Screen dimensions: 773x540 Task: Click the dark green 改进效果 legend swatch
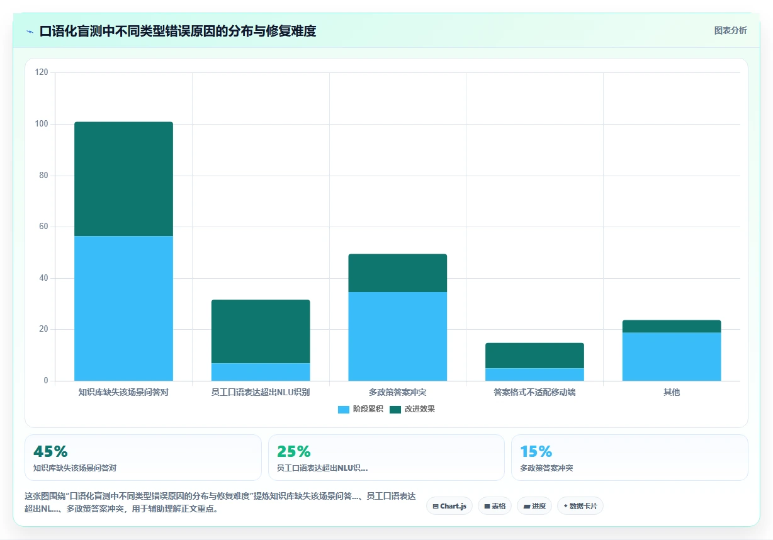click(395, 410)
